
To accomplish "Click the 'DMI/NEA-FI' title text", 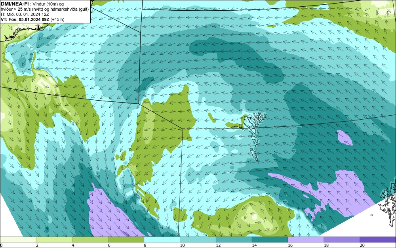I will click(15, 4).
